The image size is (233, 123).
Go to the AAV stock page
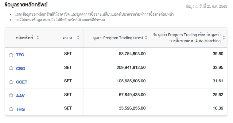[20, 96]
